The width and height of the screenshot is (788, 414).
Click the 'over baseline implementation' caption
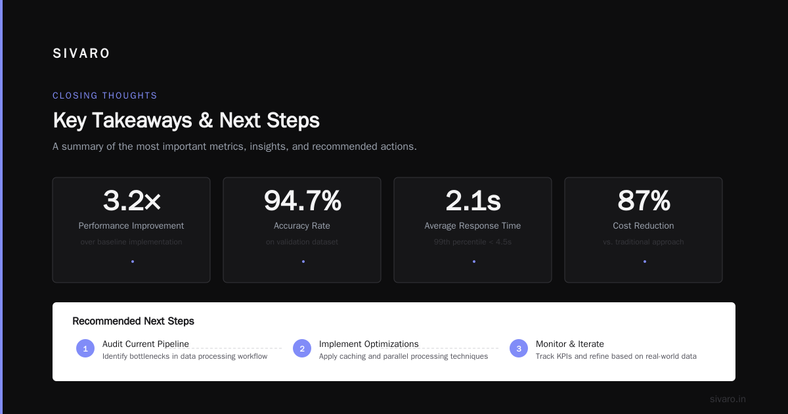tap(131, 242)
